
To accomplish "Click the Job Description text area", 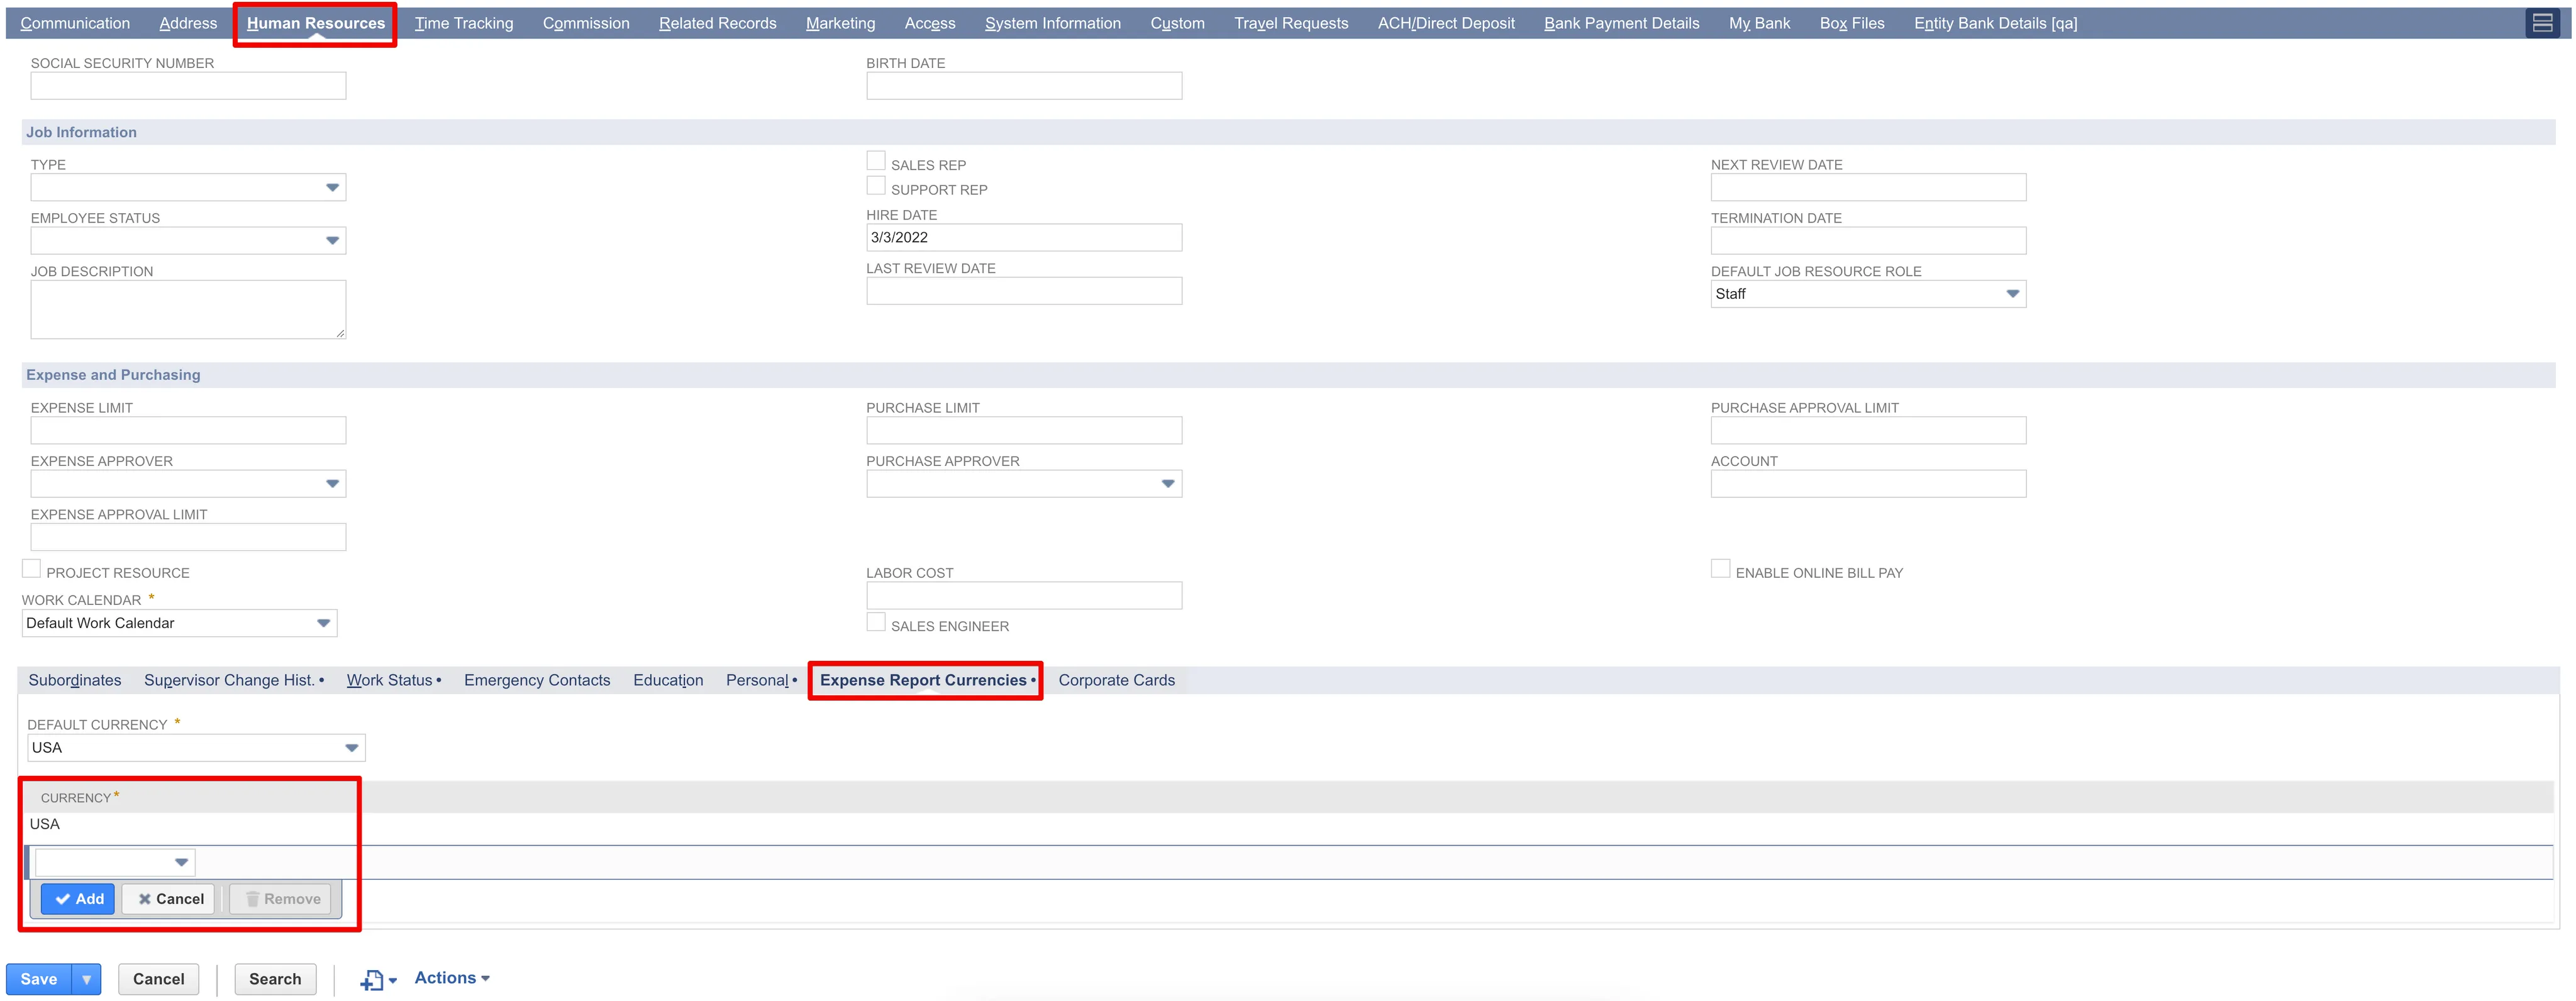I will [188, 309].
